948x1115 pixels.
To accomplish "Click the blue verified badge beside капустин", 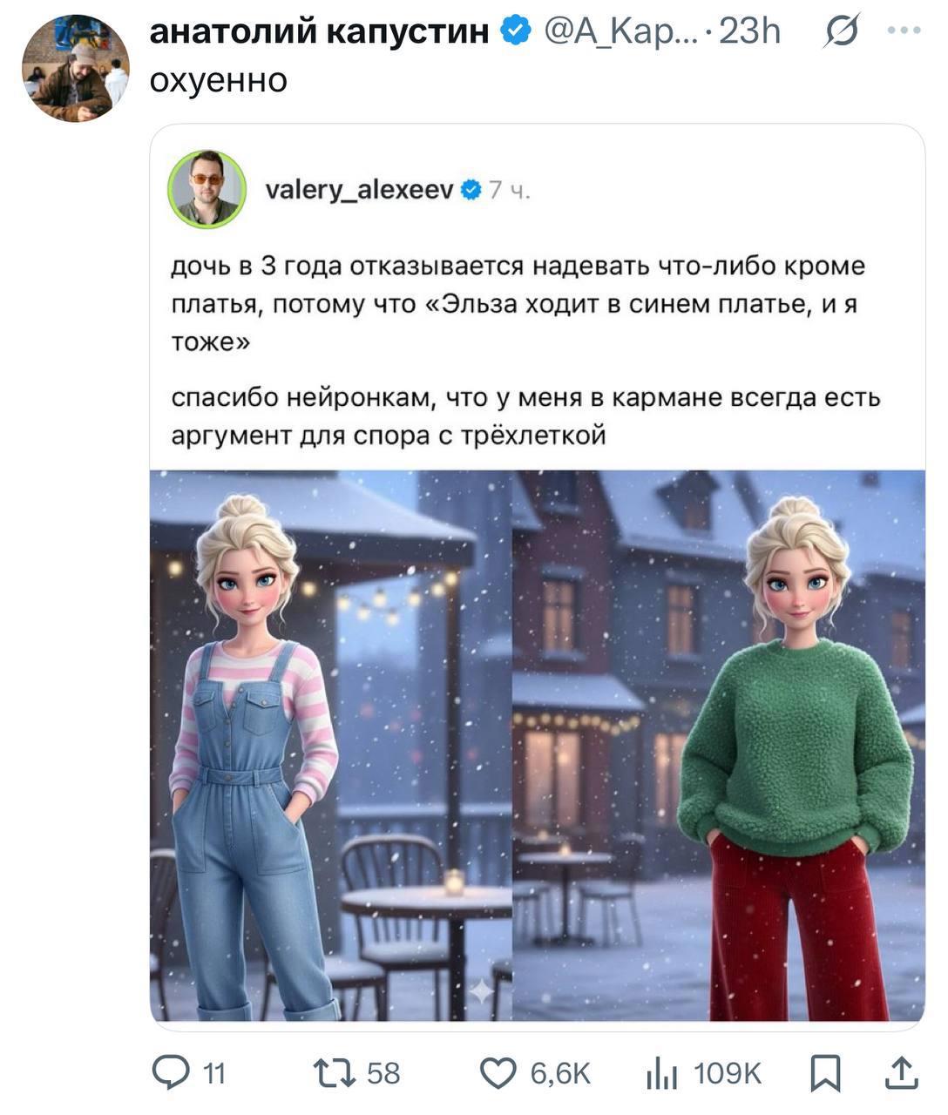I will pos(516,32).
